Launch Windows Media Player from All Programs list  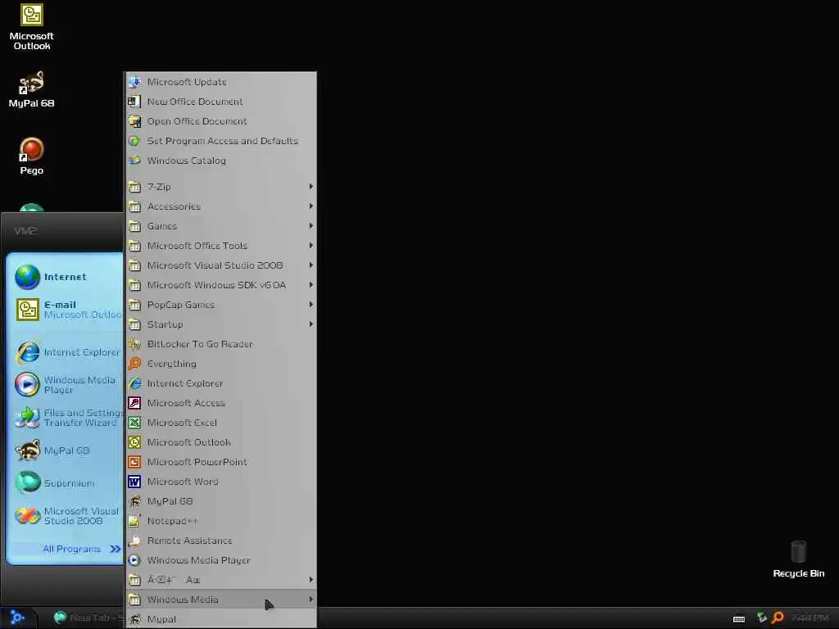click(x=221, y=560)
